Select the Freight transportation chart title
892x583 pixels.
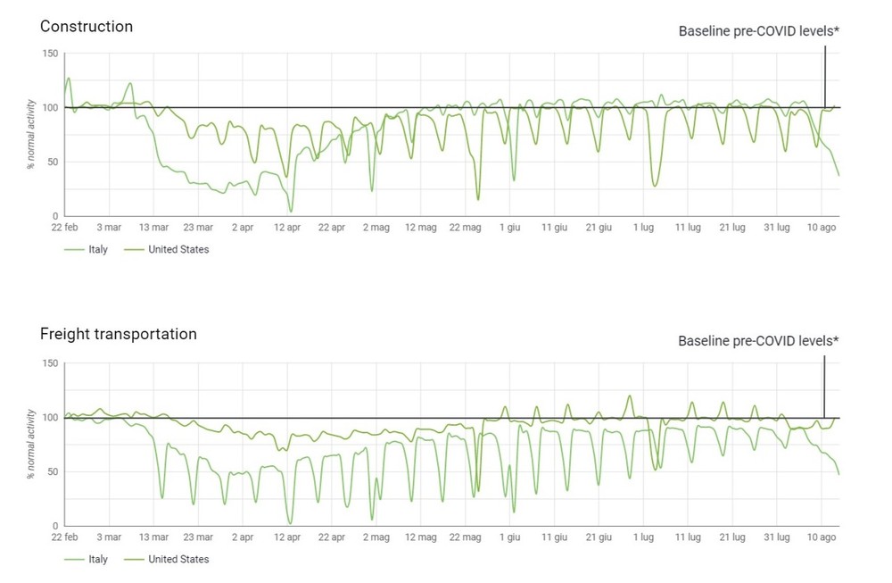click(119, 334)
